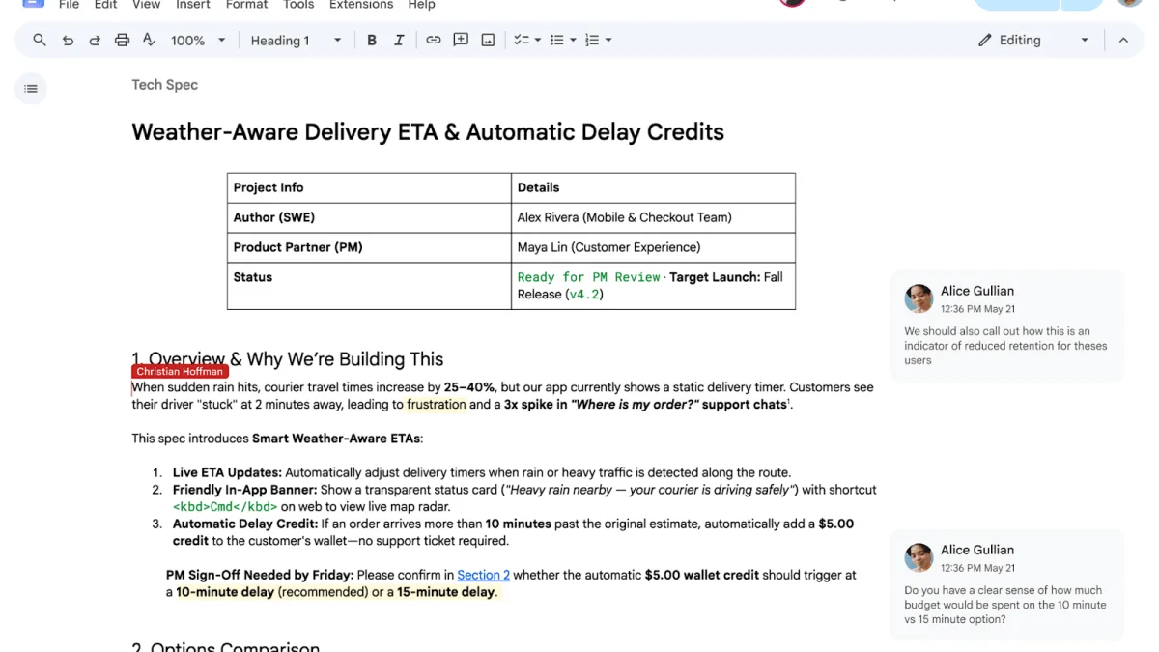This screenshot has width=1159, height=652.
Task: Click the green 'v4.2' version text
Action: pyautogui.click(x=583, y=295)
